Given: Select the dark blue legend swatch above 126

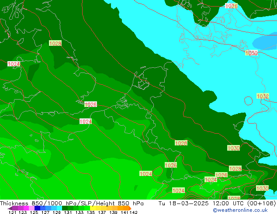Looking at the screenshot, I should [x=37, y=208].
